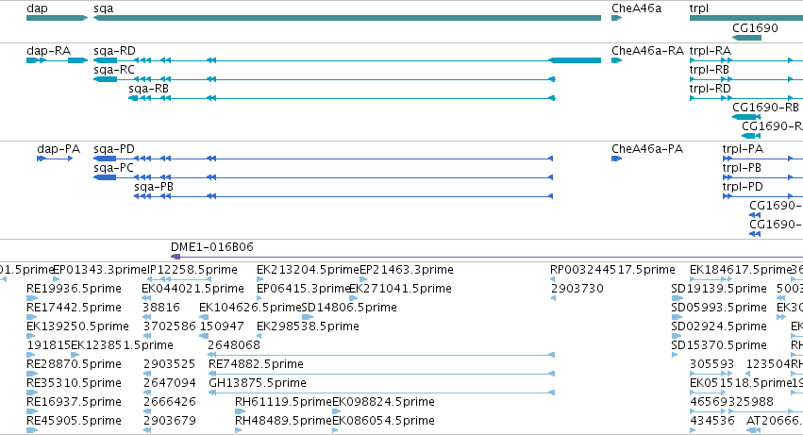Image resolution: width=803 pixels, height=435 pixels.
Task: Open feature 305593
Action: [x=711, y=364]
